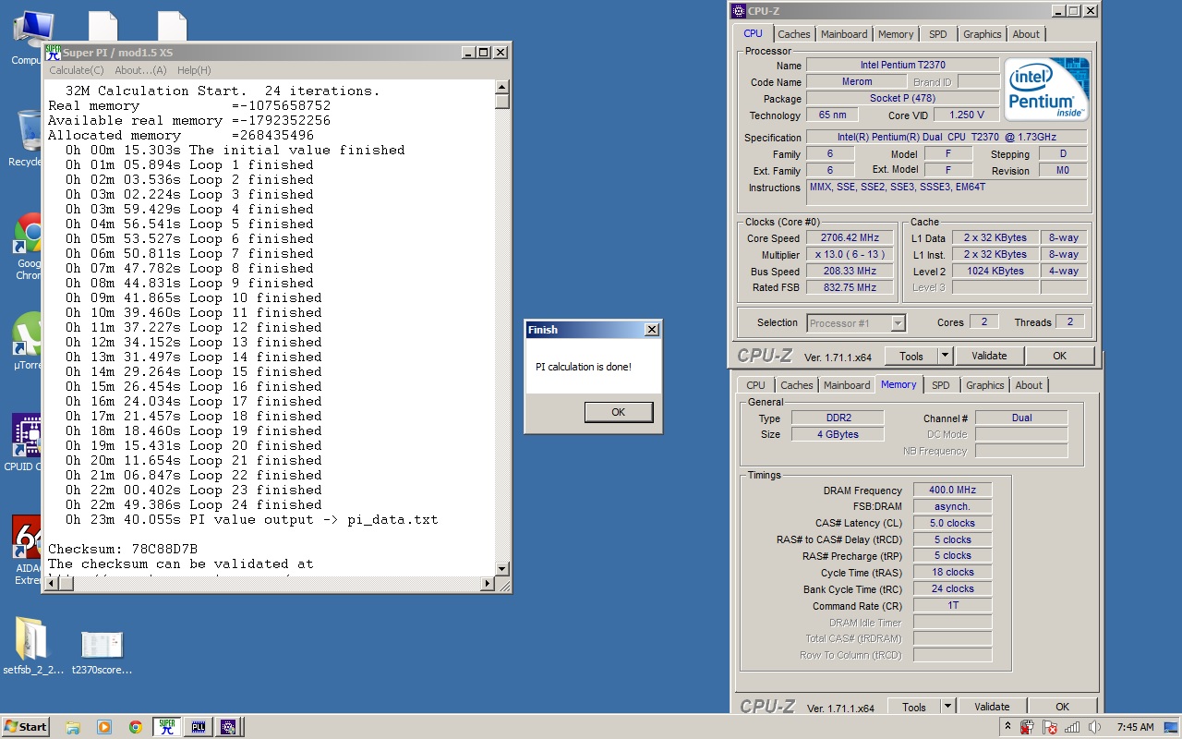The width and height of the screenshot is (1182, 739).
Task: Expand Tools dropdown arrow in top CPU-Z window
Action: point(946,356)
